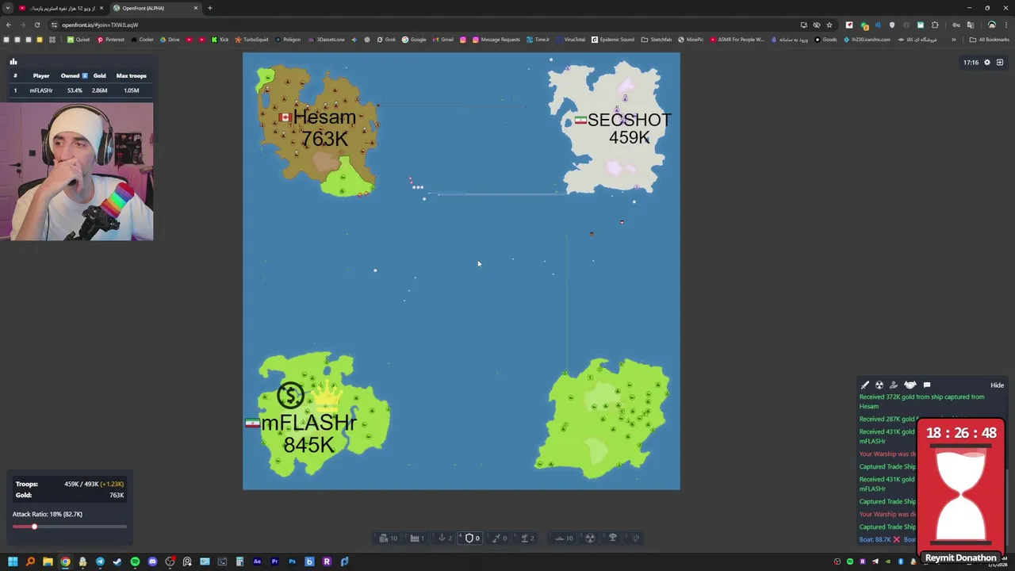The image size is (1015, 571).
Task: Sort leaderboard by Gold column
Action: tap(99, 75)
